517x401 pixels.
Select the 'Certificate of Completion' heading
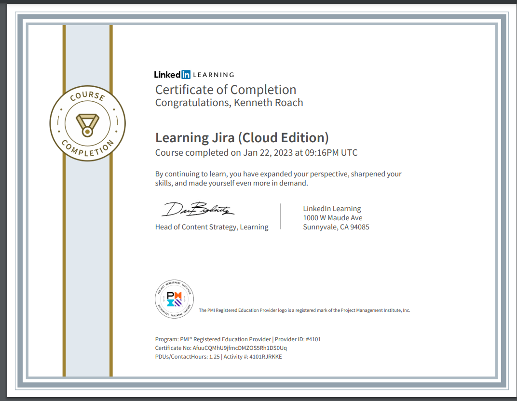tap(226, 90)
